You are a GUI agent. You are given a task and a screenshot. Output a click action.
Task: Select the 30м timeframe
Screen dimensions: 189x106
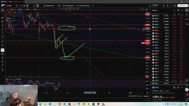point(24,6)
